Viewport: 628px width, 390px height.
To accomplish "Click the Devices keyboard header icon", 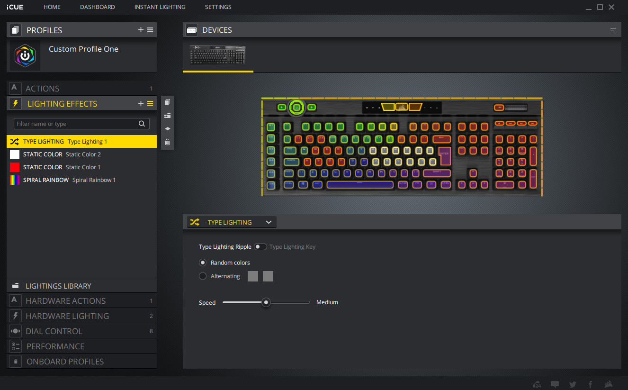I will (x=191, y=30).
